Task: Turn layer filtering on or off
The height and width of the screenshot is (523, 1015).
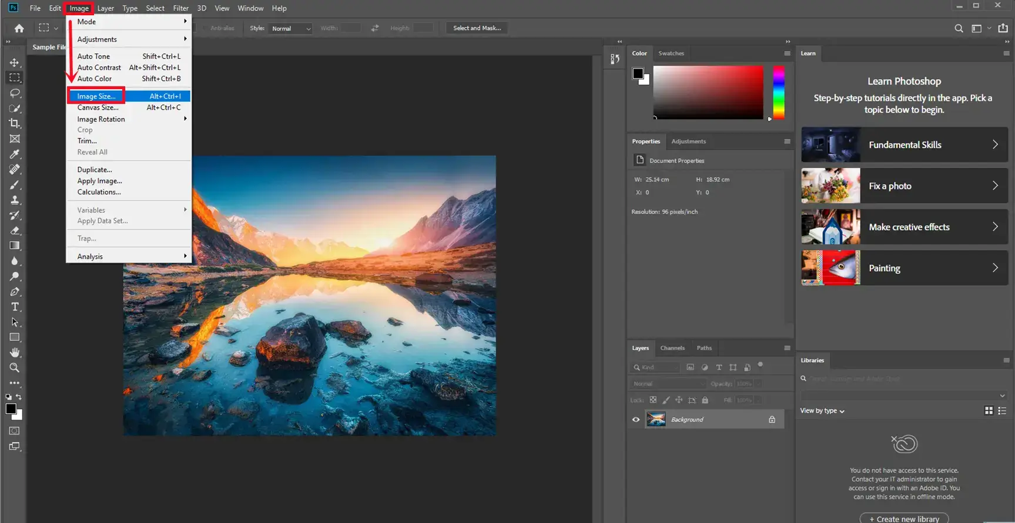Action: pos(761,365)
